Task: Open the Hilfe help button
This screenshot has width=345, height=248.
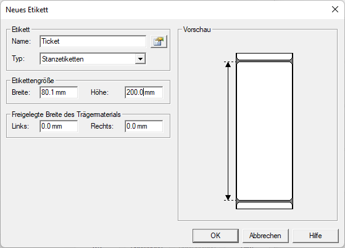Action: click(x=315, y=236)
